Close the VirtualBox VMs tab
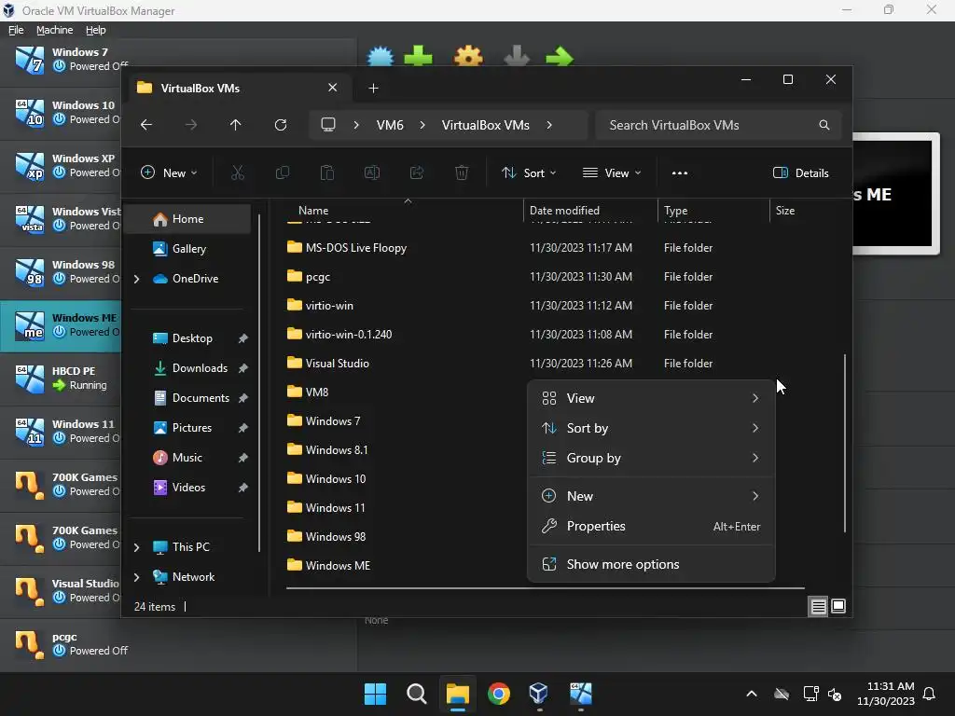 click(333, 88)
